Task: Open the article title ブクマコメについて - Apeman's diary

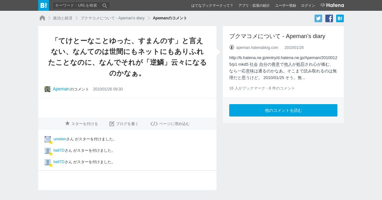Action: 277,36
